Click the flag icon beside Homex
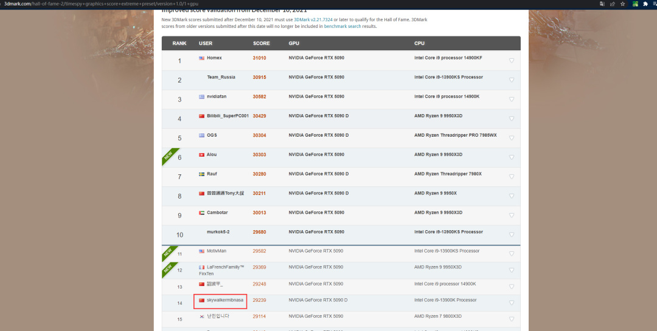Image resolution: width=657 pixels, height=331 pixels. (201, 58)
